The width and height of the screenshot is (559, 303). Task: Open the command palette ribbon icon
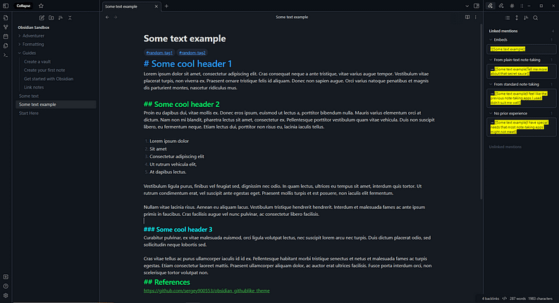click(x=6, y=54)
